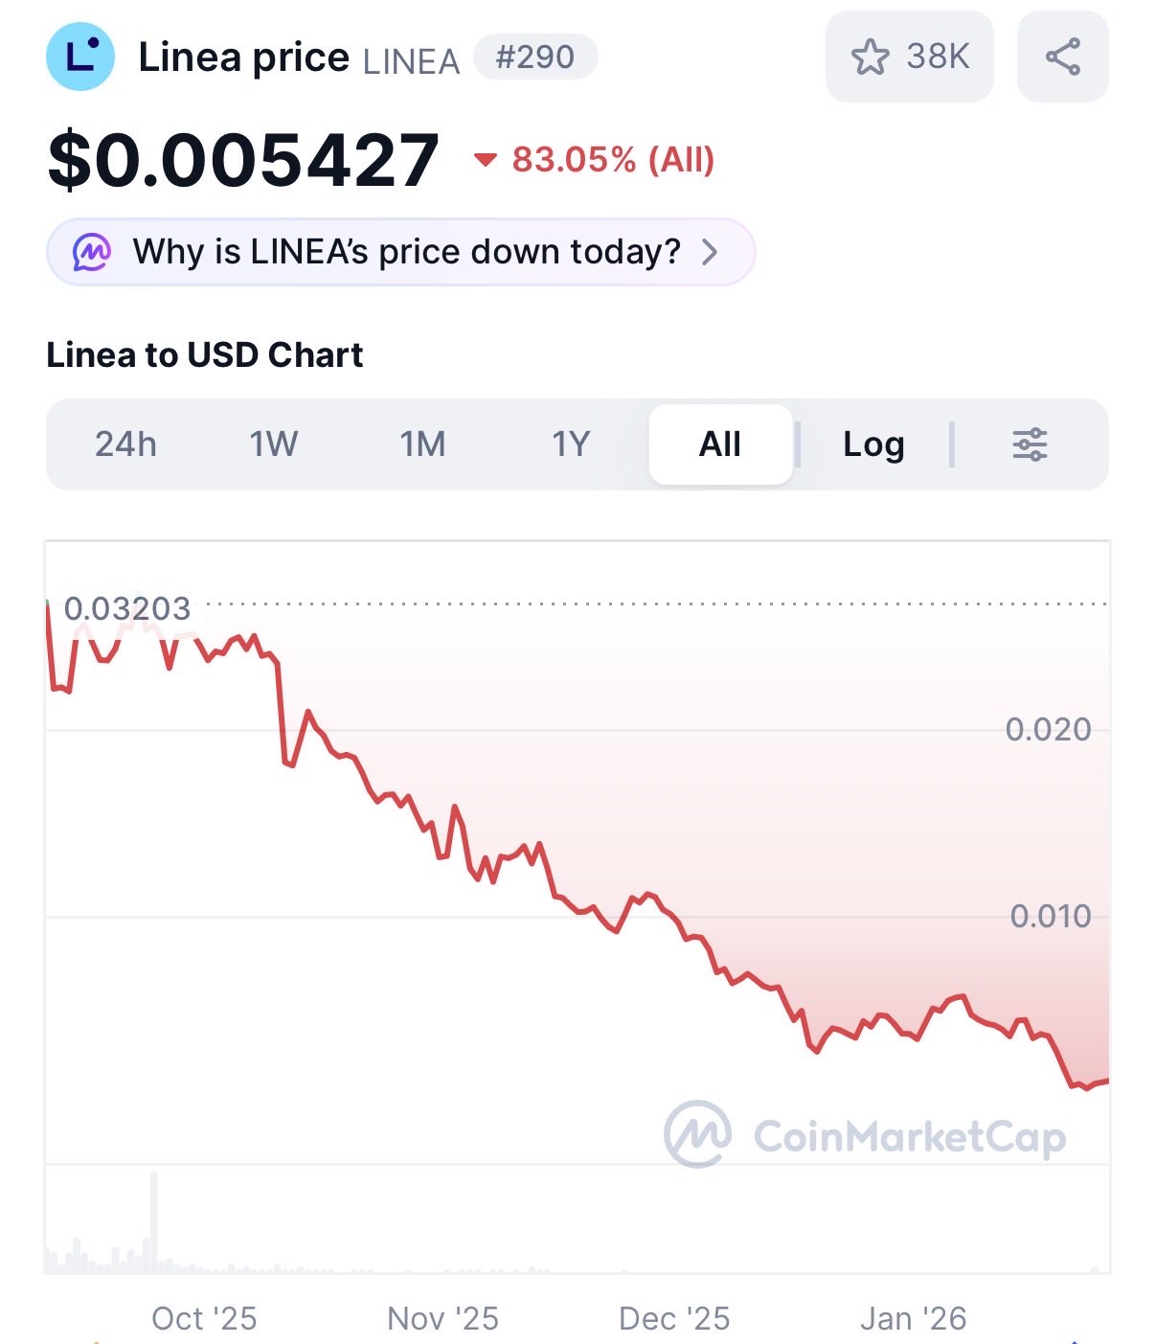The image size is (1155, 1344).
Task: Click the tall volume bar in October
Action: point(153,1222)
